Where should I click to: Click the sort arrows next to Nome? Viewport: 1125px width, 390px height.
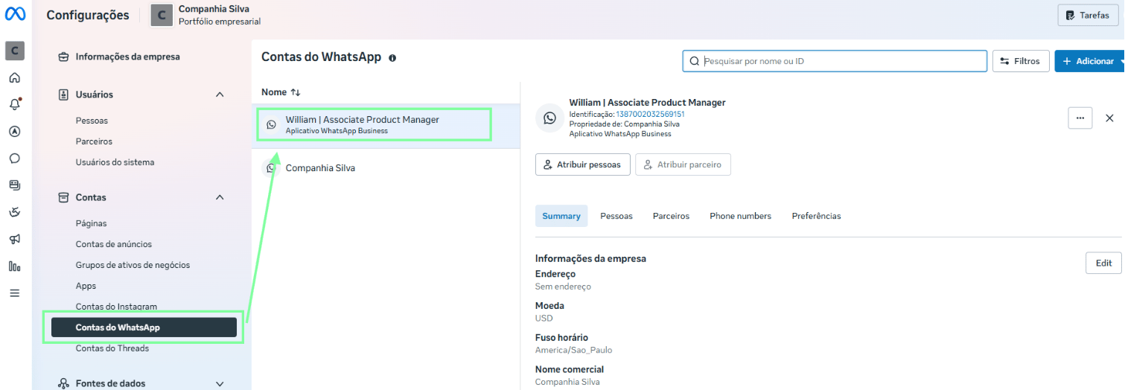tap(296, 92)
